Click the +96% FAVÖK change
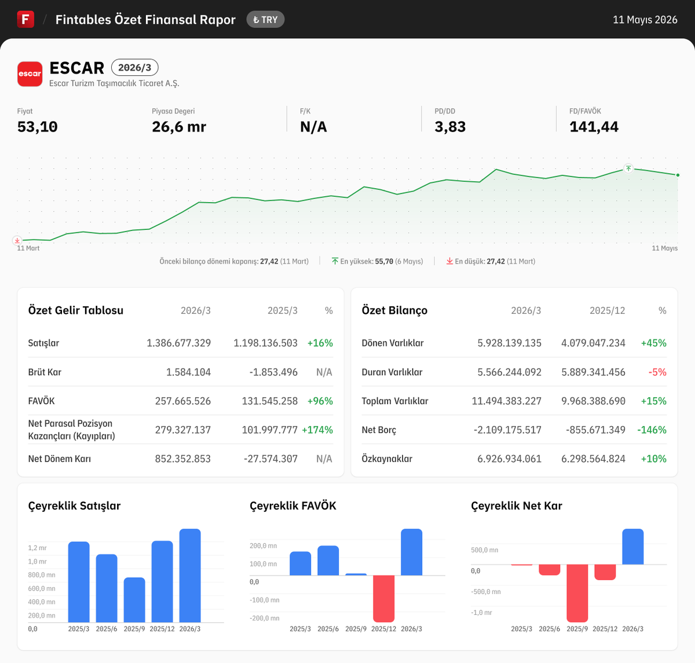695x663 pixels. [x=320, y=401]
